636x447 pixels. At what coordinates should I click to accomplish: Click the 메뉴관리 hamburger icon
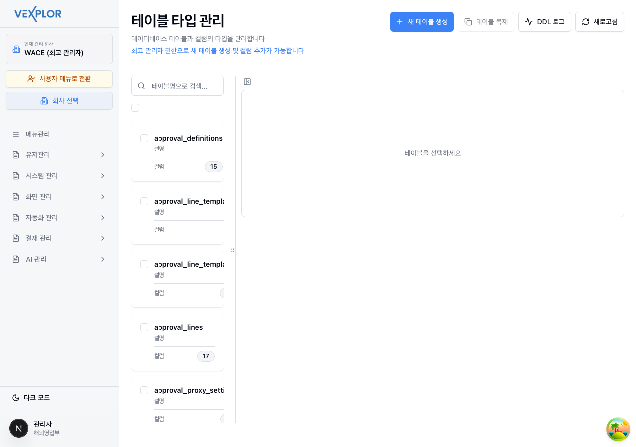click(x=16, y=134)
